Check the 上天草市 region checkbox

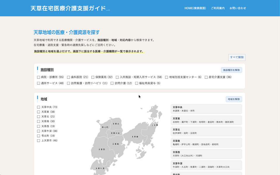[38, 141]
